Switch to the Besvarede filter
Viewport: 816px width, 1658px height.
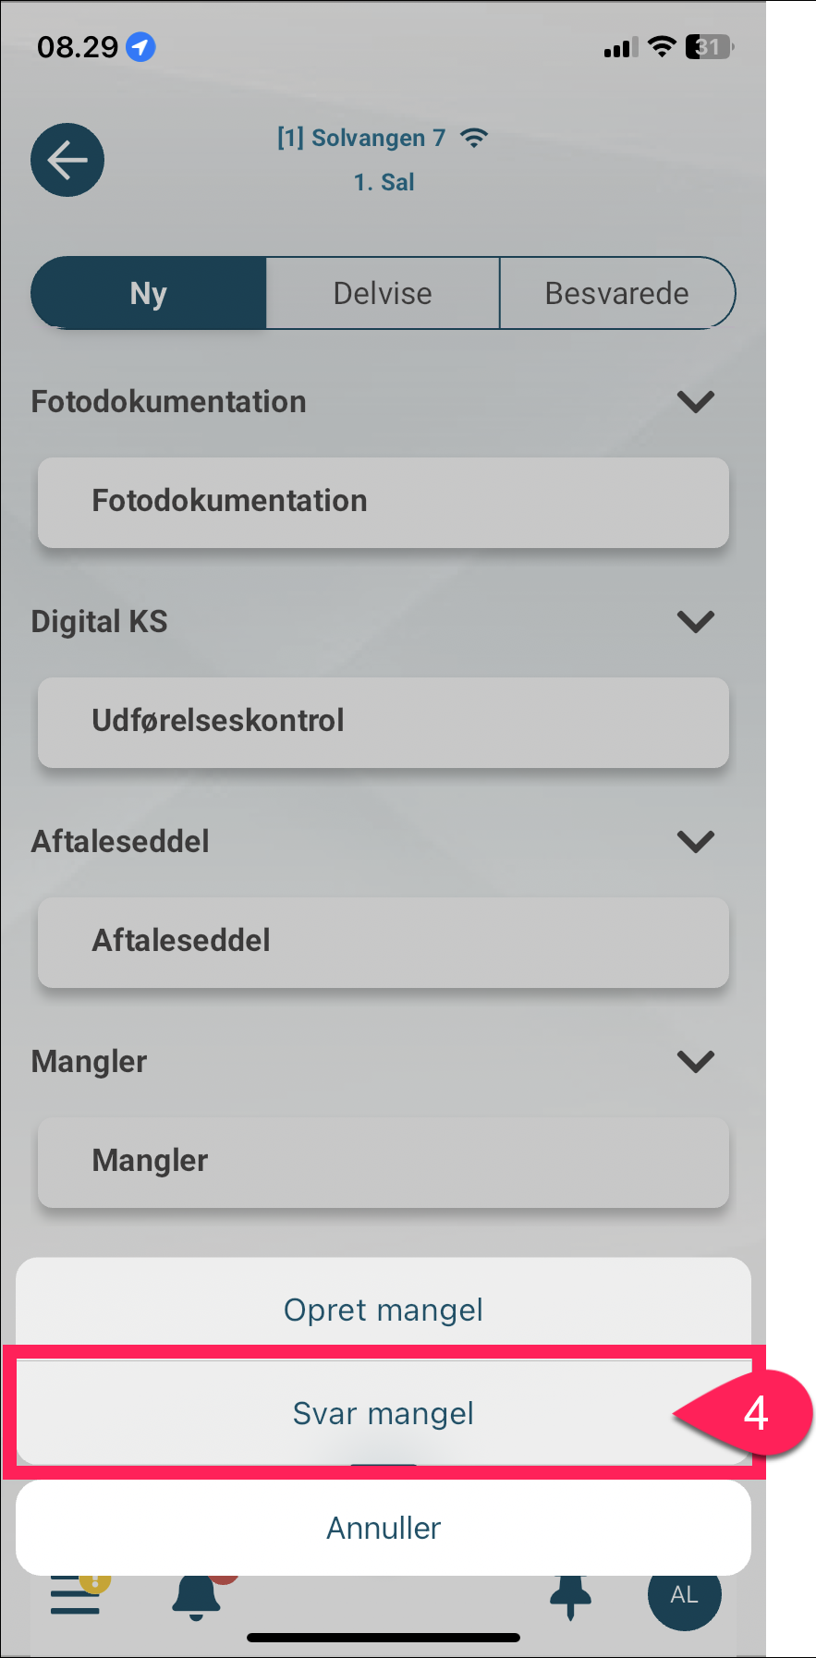click(x=617, y=293)
